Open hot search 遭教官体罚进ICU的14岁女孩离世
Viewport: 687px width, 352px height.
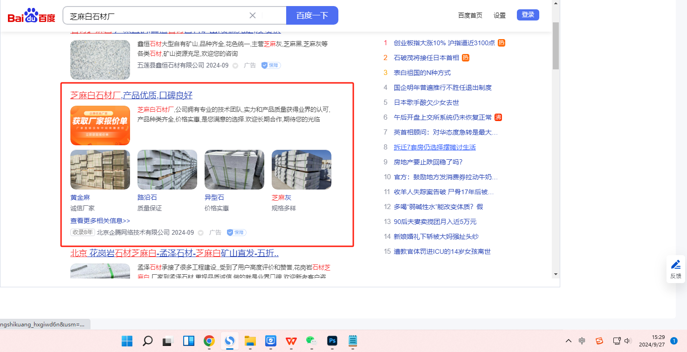pyautogui.click(x=442, y=251)
